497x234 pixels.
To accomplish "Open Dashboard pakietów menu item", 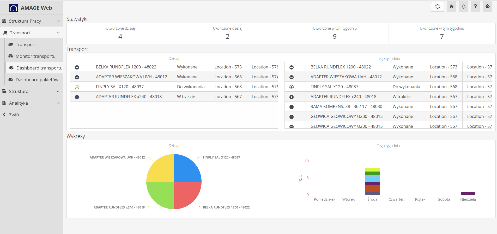I will click(37, 80).
